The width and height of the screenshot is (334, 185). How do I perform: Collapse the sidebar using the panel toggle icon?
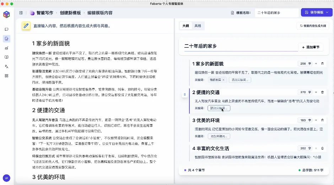point(21,13)
